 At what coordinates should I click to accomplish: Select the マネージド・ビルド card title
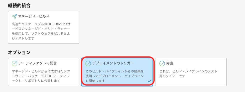[34, 16]
